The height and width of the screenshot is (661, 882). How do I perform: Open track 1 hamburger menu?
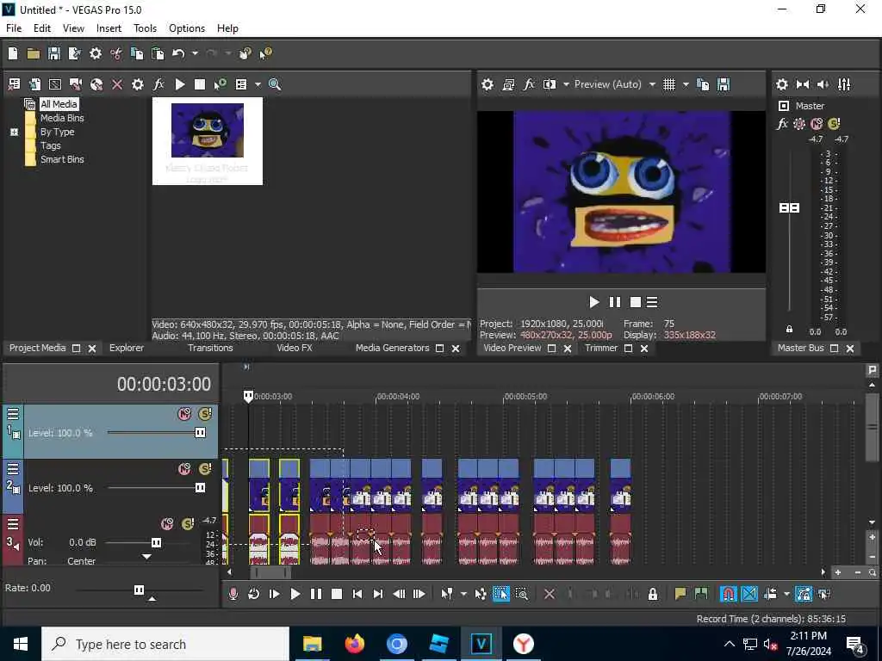[13, 415]
